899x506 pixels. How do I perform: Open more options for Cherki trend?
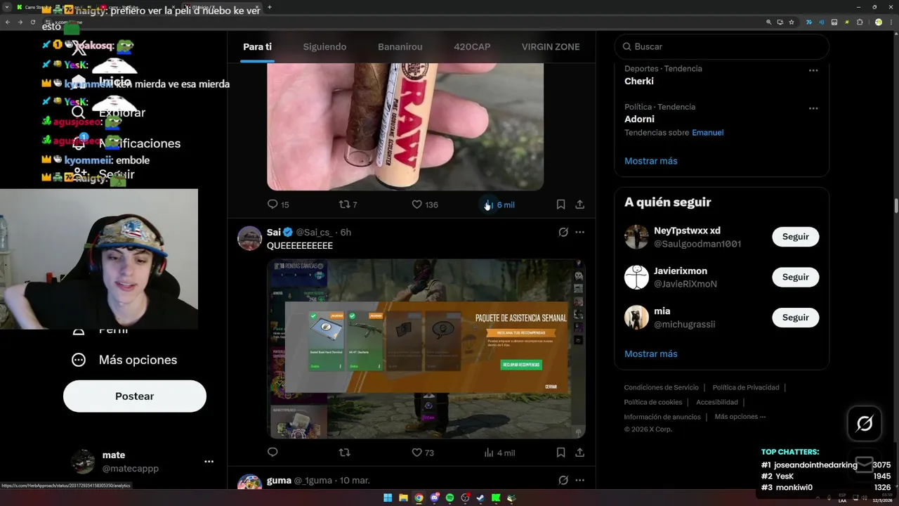pos(813,70)
